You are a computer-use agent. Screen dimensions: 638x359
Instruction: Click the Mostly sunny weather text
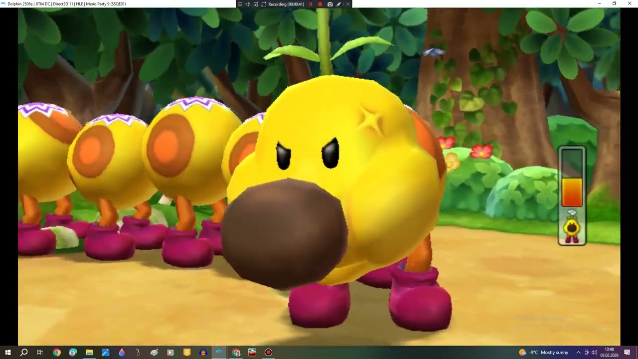[555, 353]
